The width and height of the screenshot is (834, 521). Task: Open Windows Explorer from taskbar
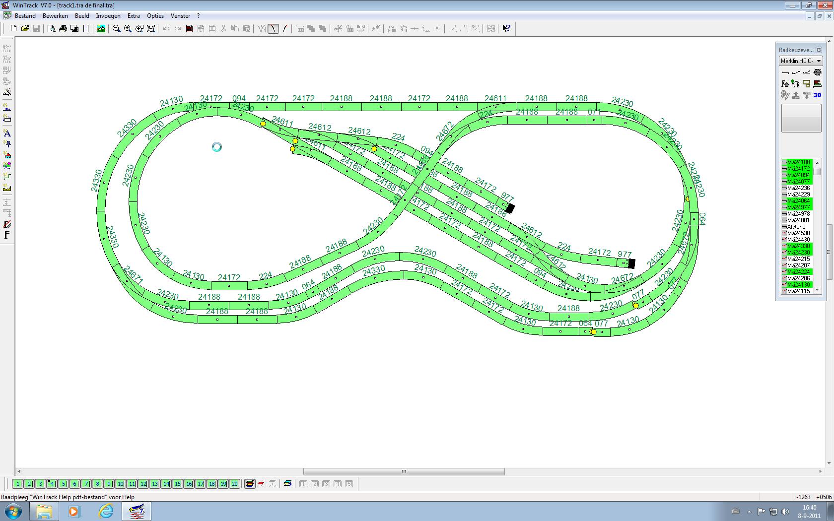tap(44, 512)
